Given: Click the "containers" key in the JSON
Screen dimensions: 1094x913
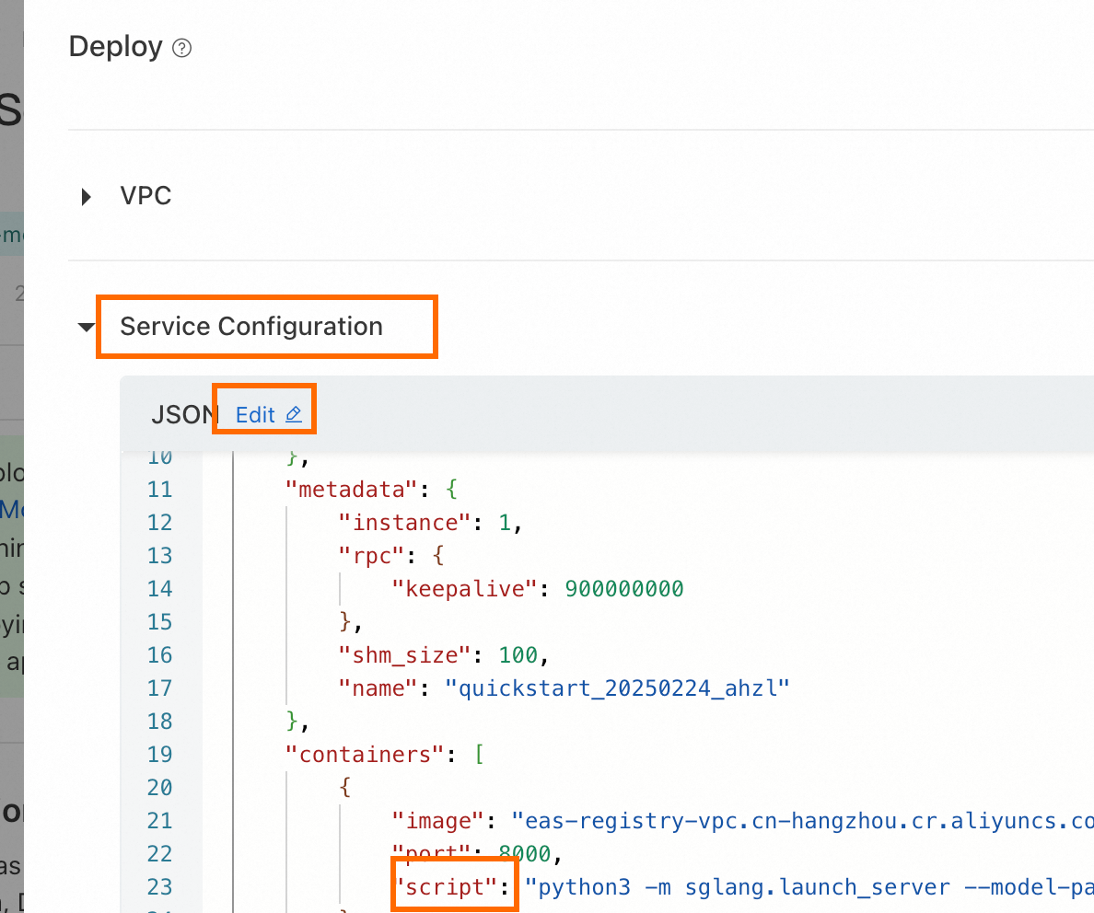Looking at the screenshot, I should (366, 755).
